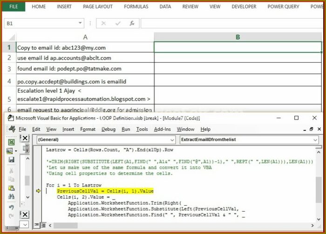Select row 1 header
Viewport: 326px width, 234px height.
point(9,47)
